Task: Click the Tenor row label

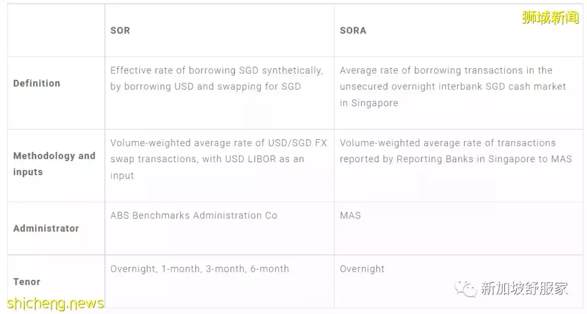Action: click(27, 281)
